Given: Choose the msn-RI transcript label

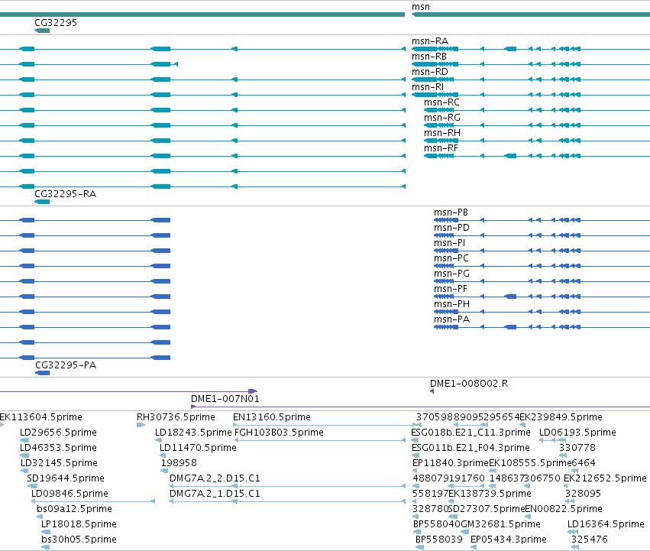Looking at the screenshot, I should (428, 87).
